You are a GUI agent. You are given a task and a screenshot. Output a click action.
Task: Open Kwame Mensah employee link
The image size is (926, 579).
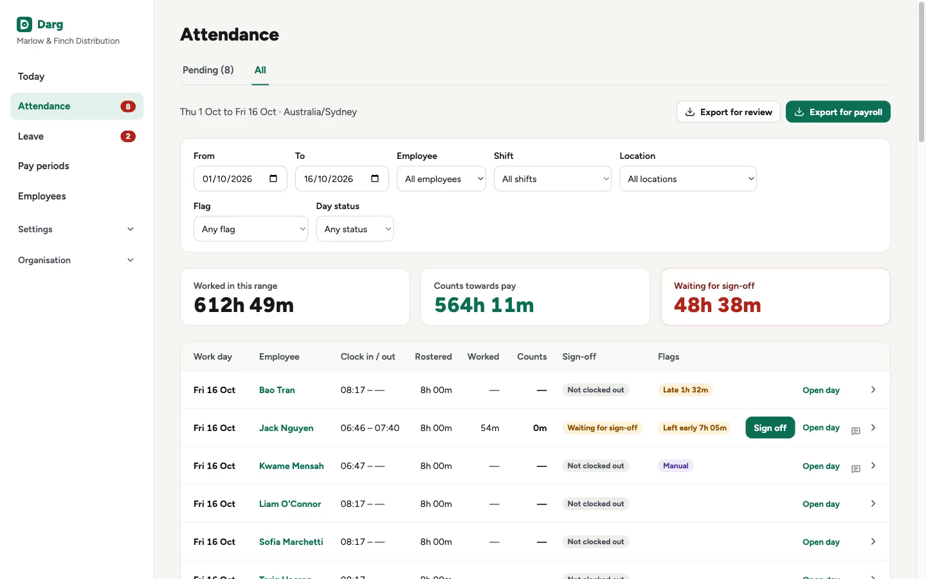point(291,466)
